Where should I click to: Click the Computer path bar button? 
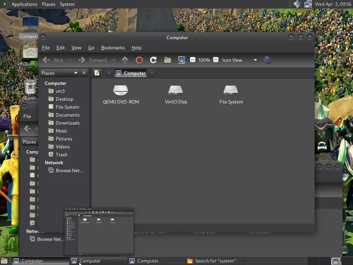pyautogui.click(x=131, y=73)
